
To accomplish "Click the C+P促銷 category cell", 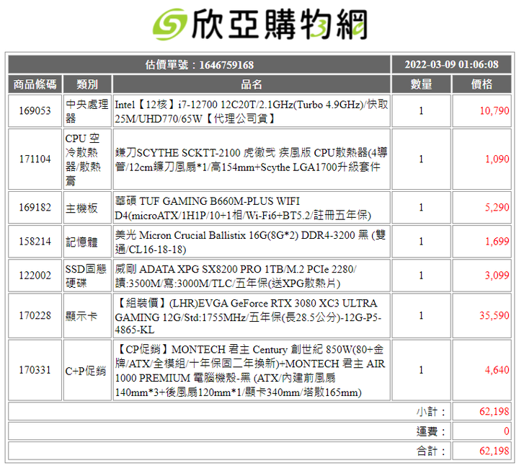I will tap(87, 370).
